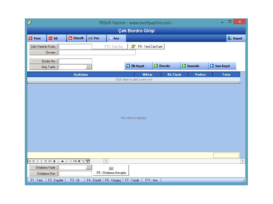
Task: Click the blue Refresh arrow icon
Action: 75,161
